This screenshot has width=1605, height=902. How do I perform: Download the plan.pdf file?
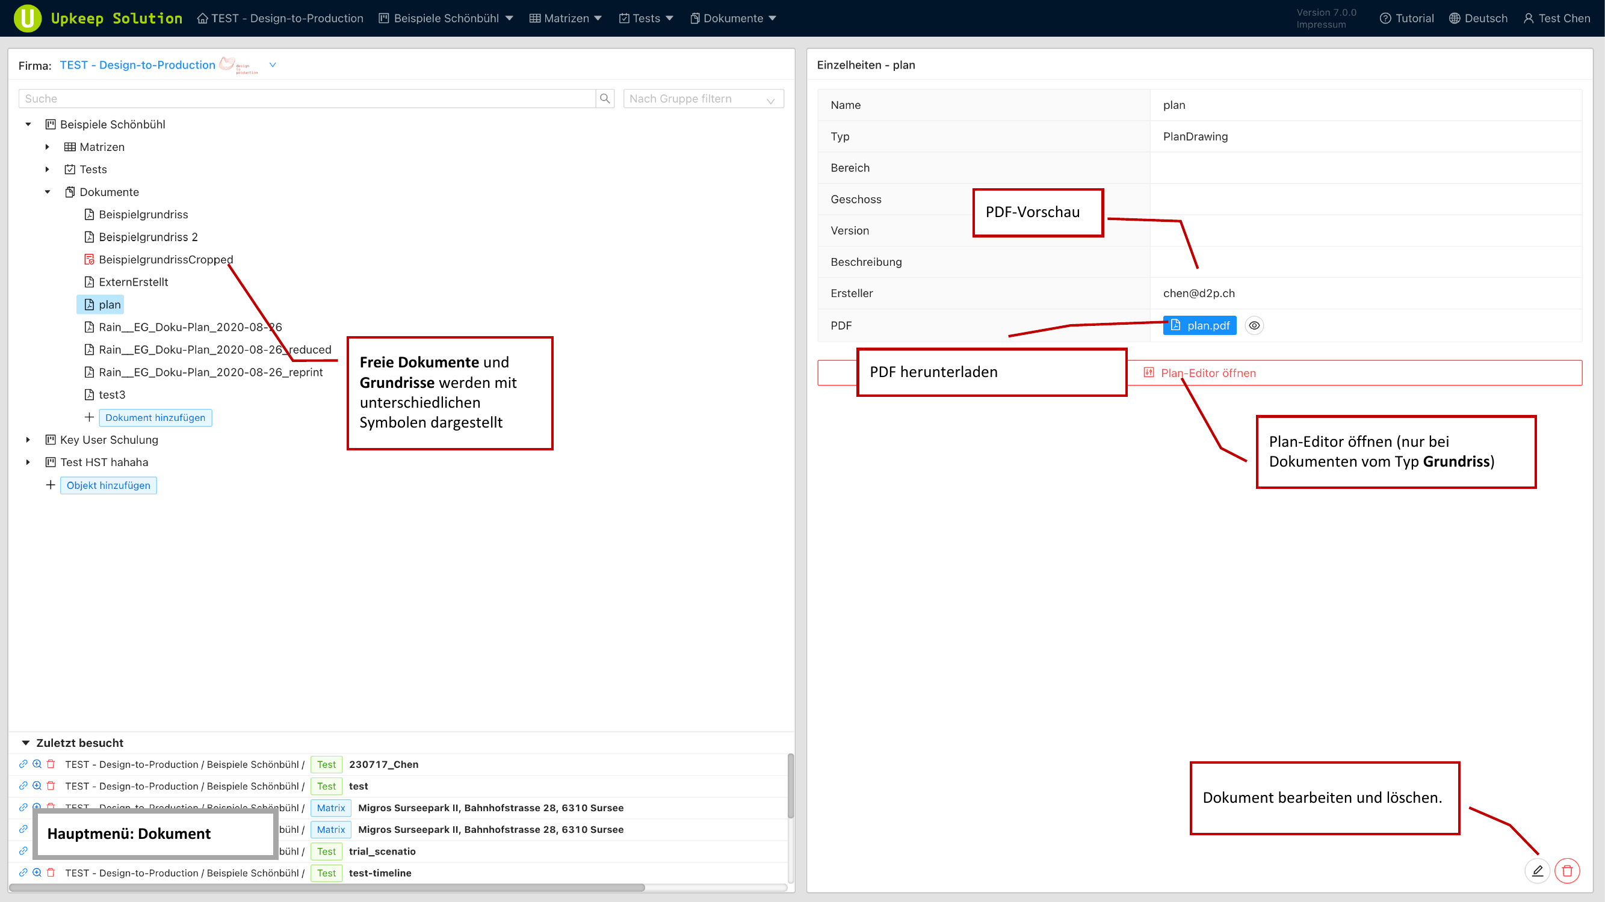click(x=1199, y=325)
